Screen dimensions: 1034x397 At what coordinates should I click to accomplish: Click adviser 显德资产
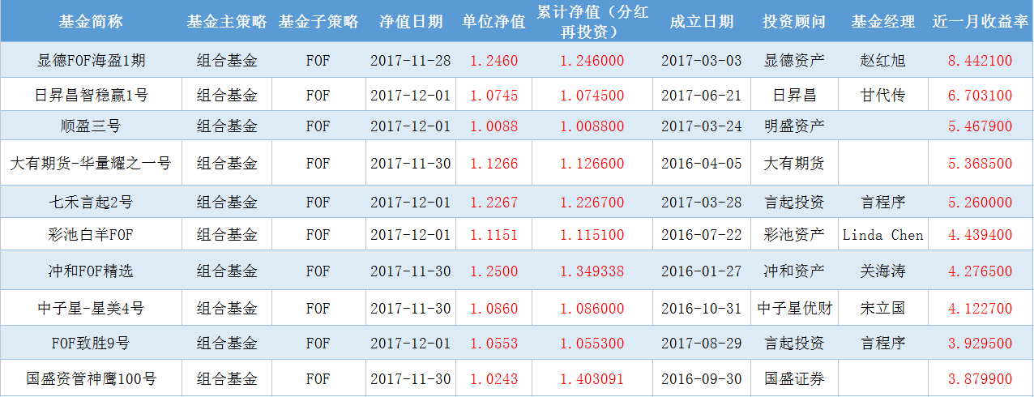coord(794,61)
